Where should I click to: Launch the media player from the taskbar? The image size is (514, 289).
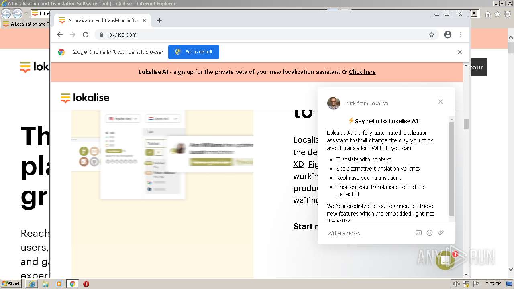59,284
